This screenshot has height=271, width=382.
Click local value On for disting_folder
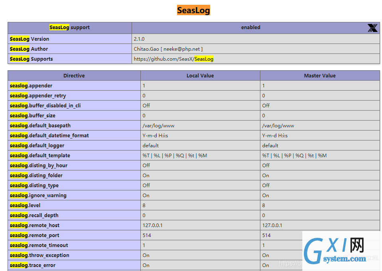pyautogui.click(x=146, y=176)
